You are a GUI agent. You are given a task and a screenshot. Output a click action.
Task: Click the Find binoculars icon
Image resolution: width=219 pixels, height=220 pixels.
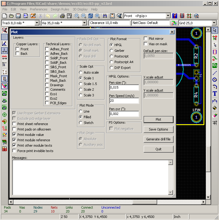pyautogui.click(x=105, y=16)
